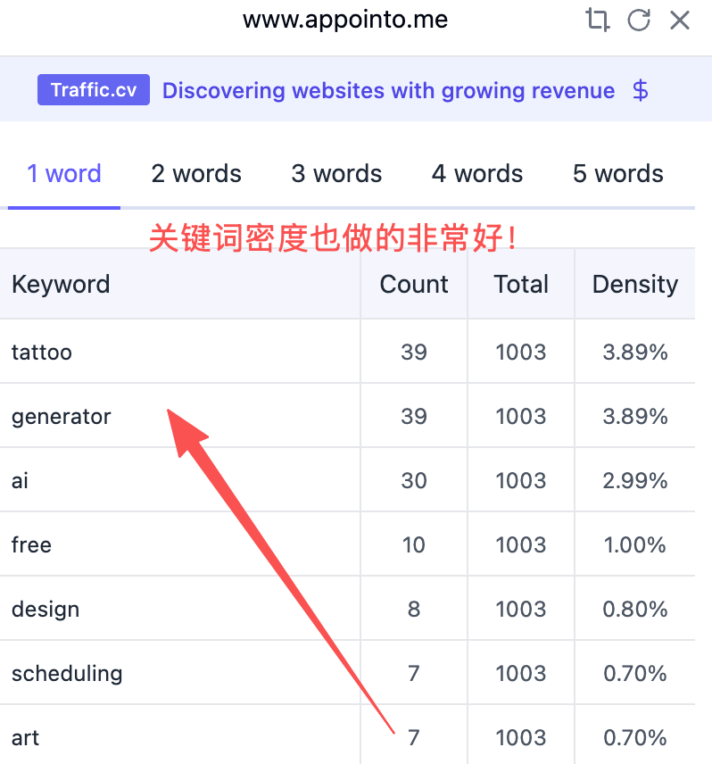Click the 'scheduling' keyword cell
712x764 pixels.
[67, 673]
